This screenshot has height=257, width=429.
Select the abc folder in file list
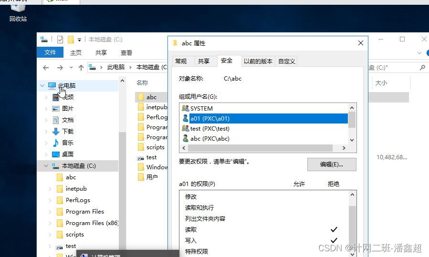(x=151, y=97)
